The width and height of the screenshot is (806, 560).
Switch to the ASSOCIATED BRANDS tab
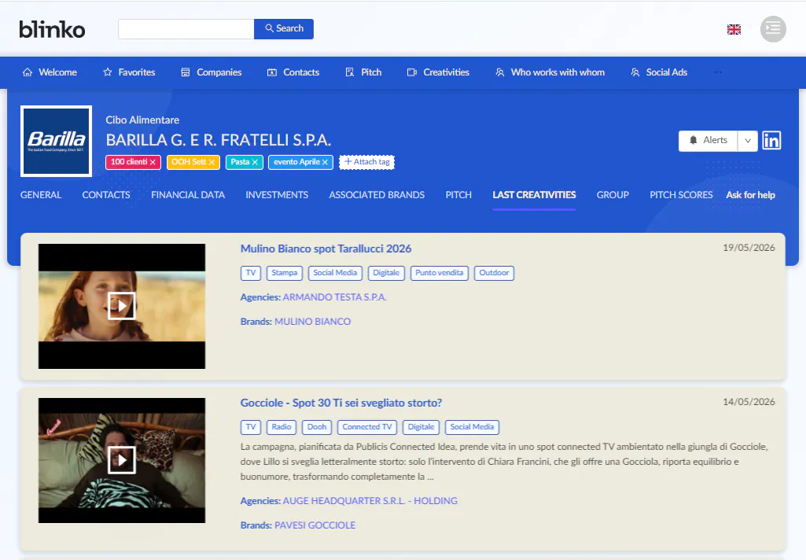[377, 195]
